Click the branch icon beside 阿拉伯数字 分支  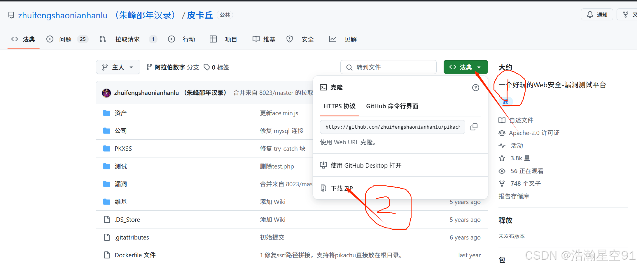149,67
